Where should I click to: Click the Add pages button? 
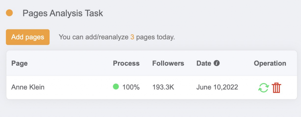point(28,37)
